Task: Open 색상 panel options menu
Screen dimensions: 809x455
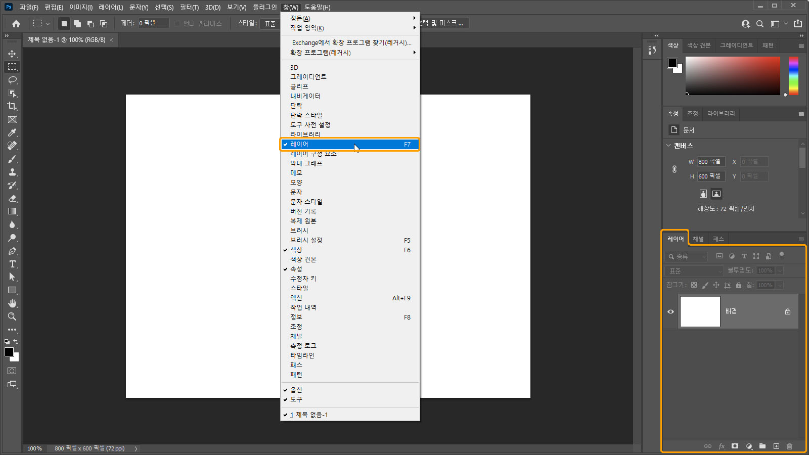Action: pos(801,45)
